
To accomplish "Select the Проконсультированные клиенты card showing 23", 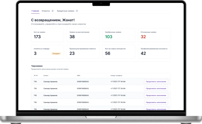I will [x=83, y=52].
